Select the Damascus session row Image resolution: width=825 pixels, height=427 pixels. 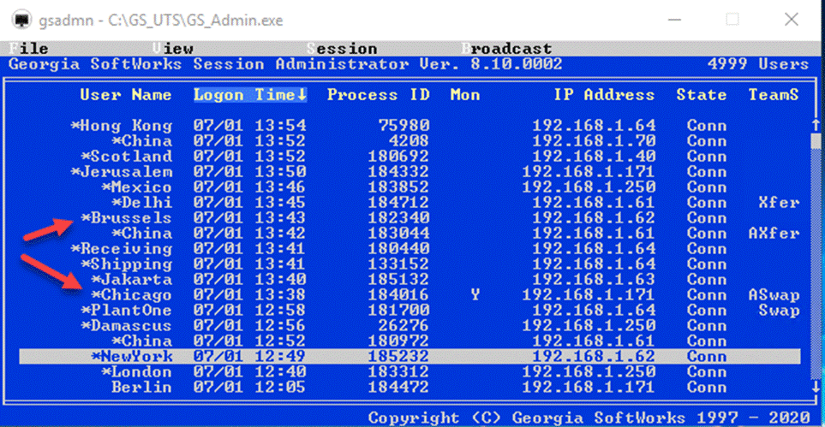coord(410,326)
